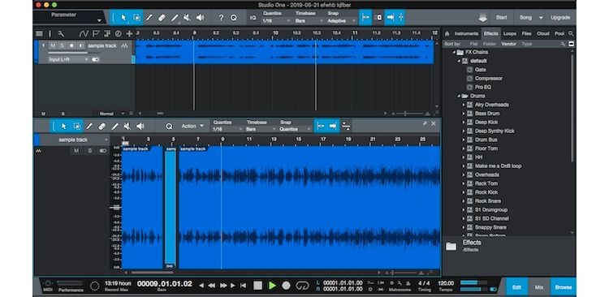Viewport: 609px width, 297px height.
Task: Open top Timebase Bars dropdown
Action: [x=309, y=21]
